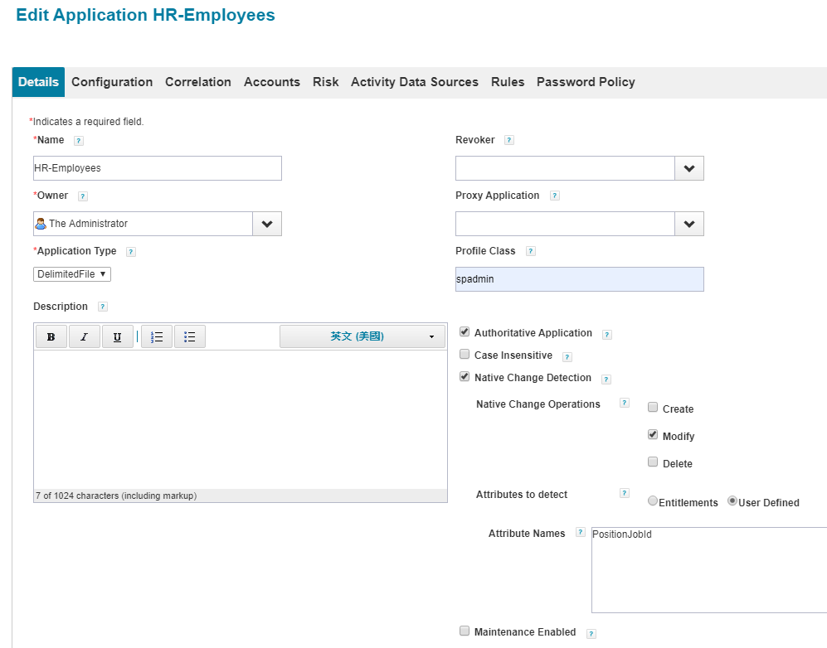Viewport: 827px width, 648px height.
Task: Open the description language dropdown
Action: click(x=363, y=336)
